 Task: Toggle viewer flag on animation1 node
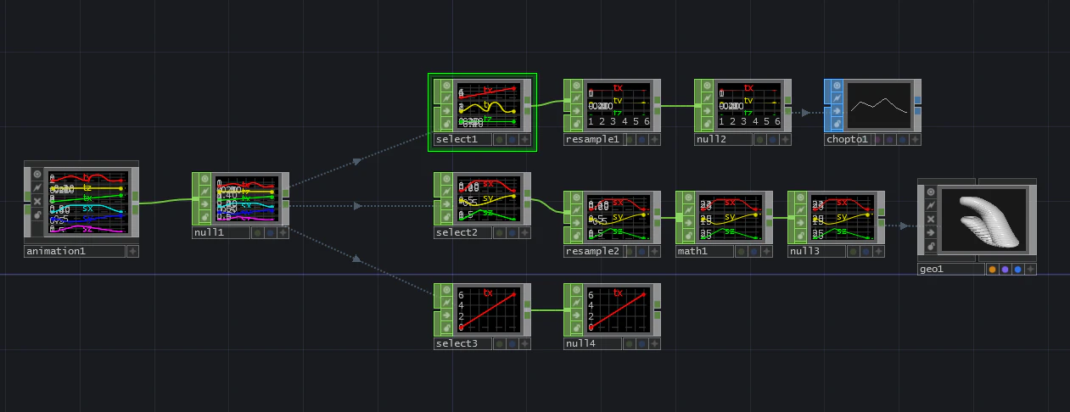(x=37, y=174)
